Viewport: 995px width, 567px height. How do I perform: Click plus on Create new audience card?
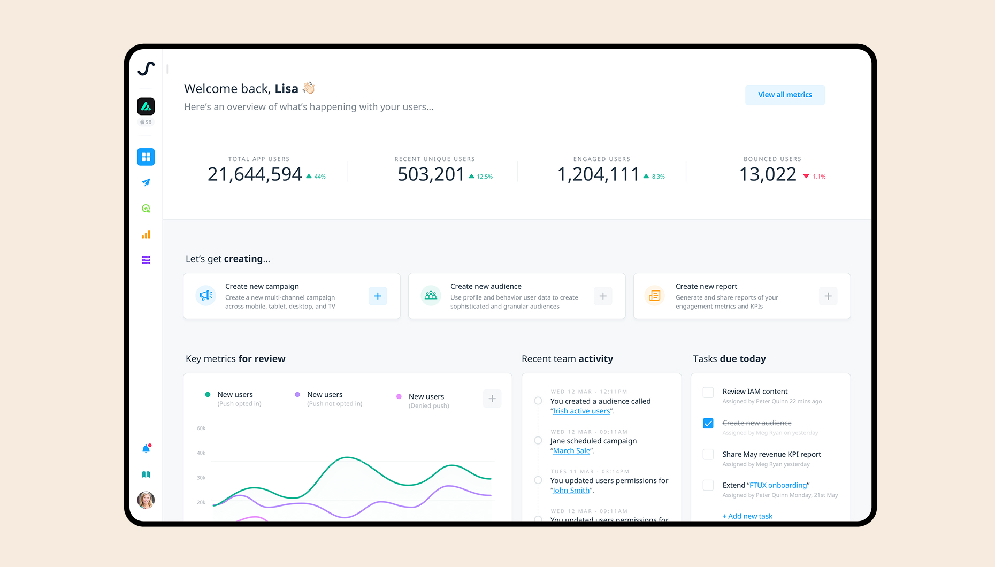click(603, 296)
